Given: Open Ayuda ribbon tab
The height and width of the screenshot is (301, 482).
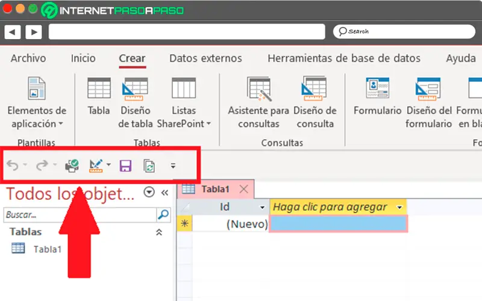Looking at the screenshot, I should pos(461,58).
